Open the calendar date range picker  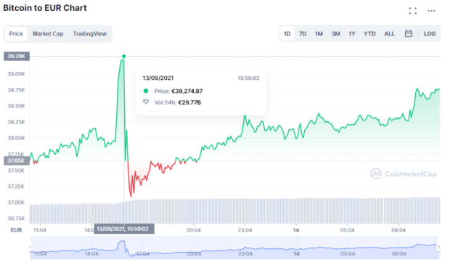click(409, 33)
